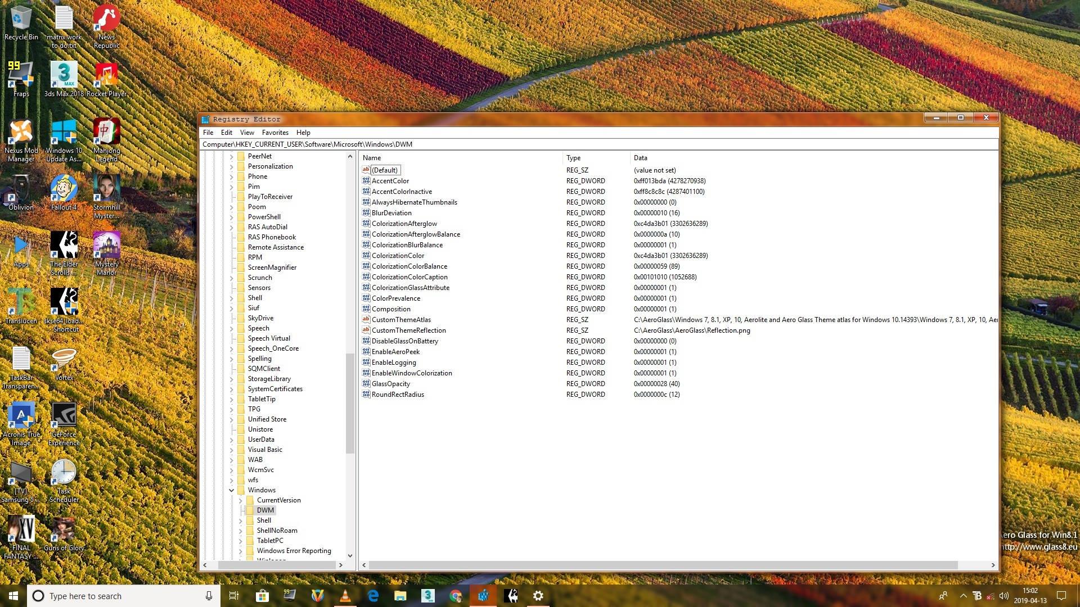The height and width of the screenshot is (607, 1080).
Task: Click the tree pane vertical scrollbar down arrow
Action: click(350, 556)
